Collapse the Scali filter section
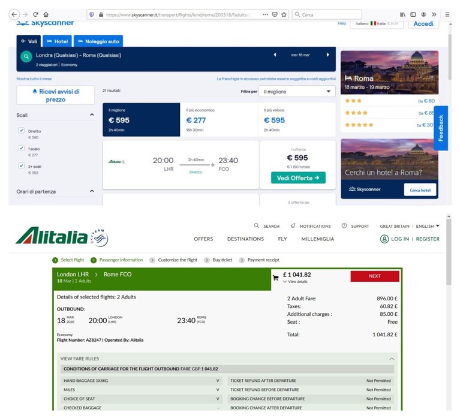This screenshot has height=419, width=460. 92,114
